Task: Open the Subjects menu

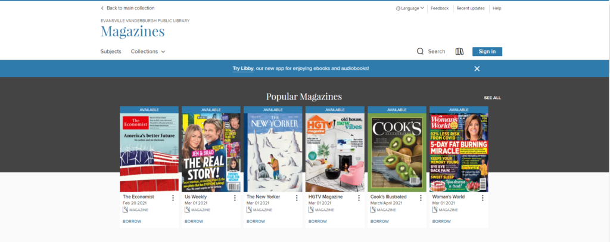Action: [x=111, y=51]
